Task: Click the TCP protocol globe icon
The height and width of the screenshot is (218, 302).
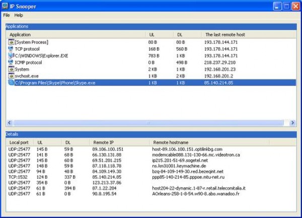Action: point(11,48)
